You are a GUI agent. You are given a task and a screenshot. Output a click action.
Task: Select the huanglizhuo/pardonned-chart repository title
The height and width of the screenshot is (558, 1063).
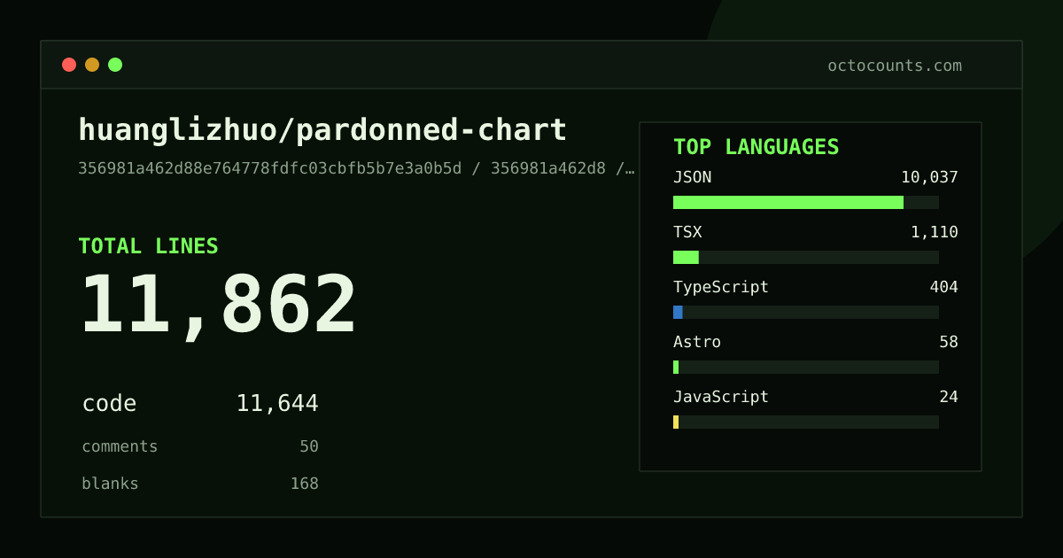[322, 130]
